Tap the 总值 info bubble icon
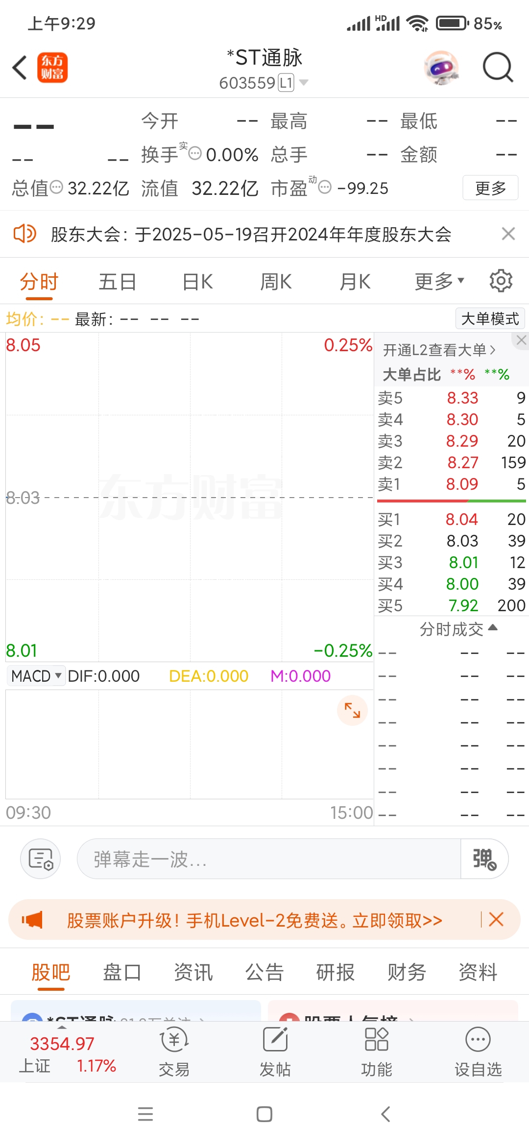529x1146 pixels. (x=57, y=187)
